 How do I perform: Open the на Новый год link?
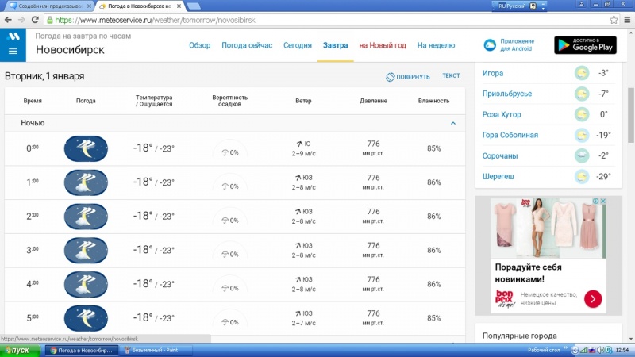pyautogui.click(x=383, y=45)
